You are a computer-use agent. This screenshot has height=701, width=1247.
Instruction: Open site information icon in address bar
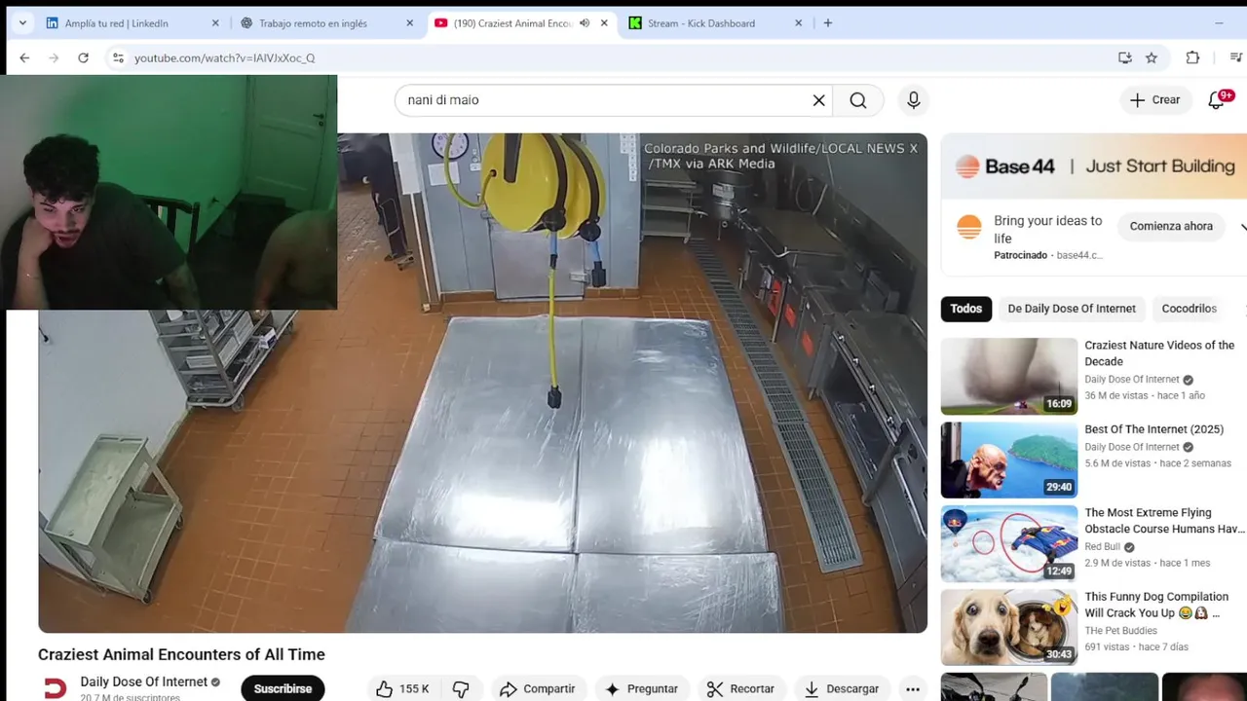coord(118,57)
